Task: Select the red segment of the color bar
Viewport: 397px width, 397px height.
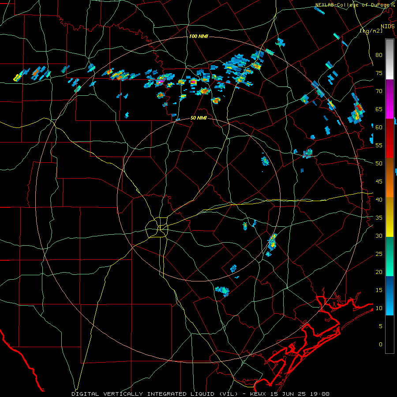Action: pos(390,139)
